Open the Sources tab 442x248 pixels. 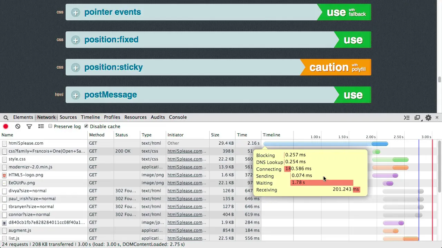click(x=68, y=117)
